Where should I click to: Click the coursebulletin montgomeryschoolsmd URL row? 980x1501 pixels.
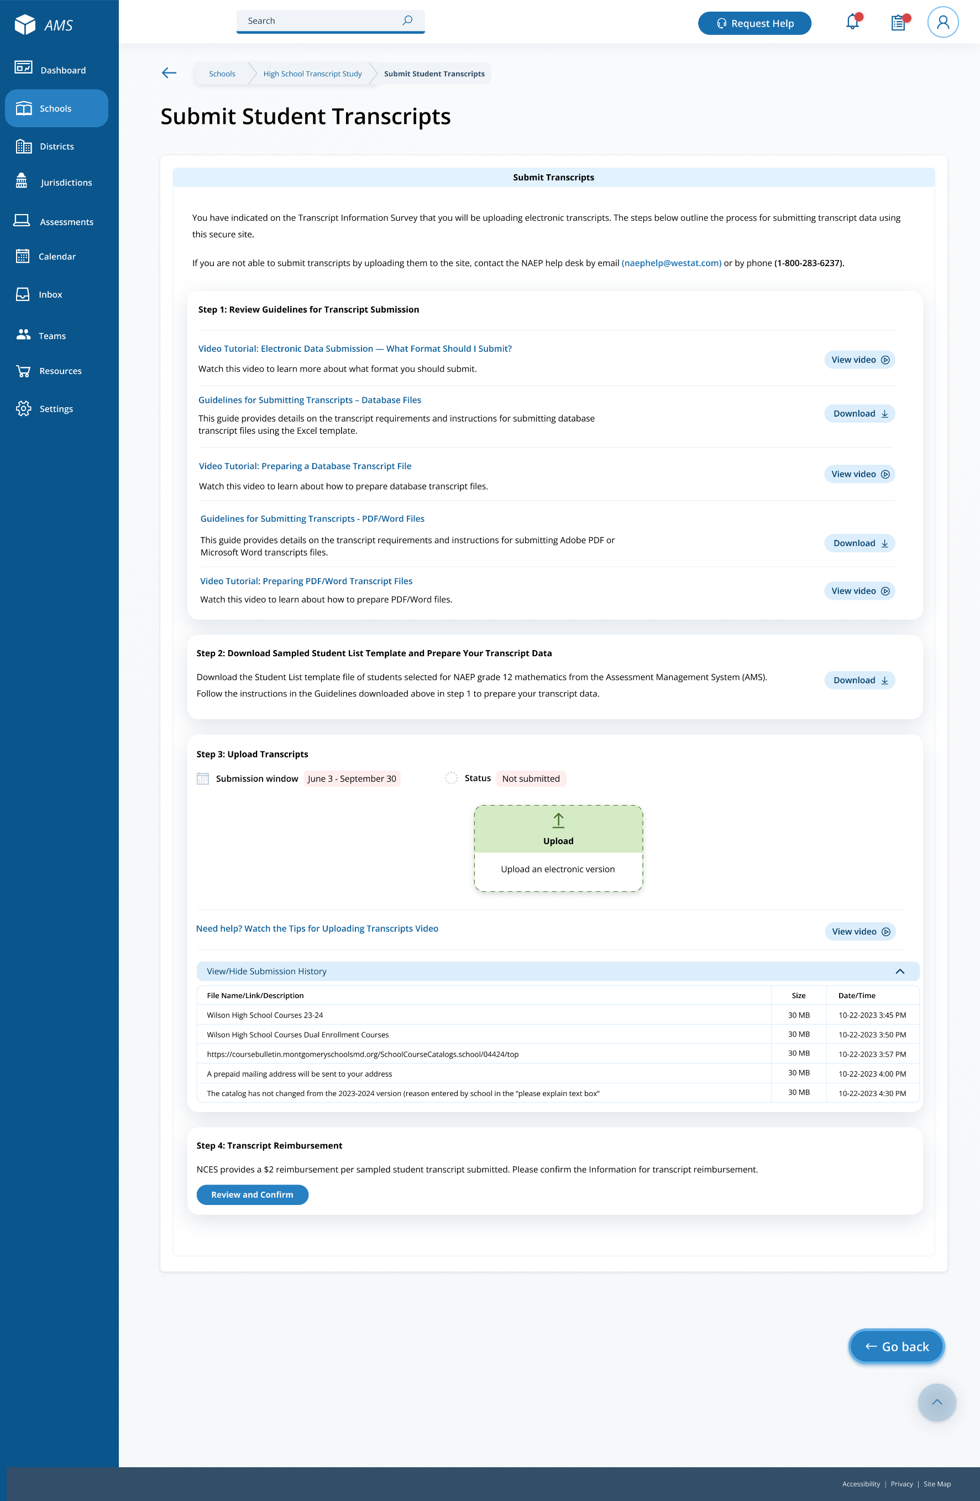(558, 1054)
